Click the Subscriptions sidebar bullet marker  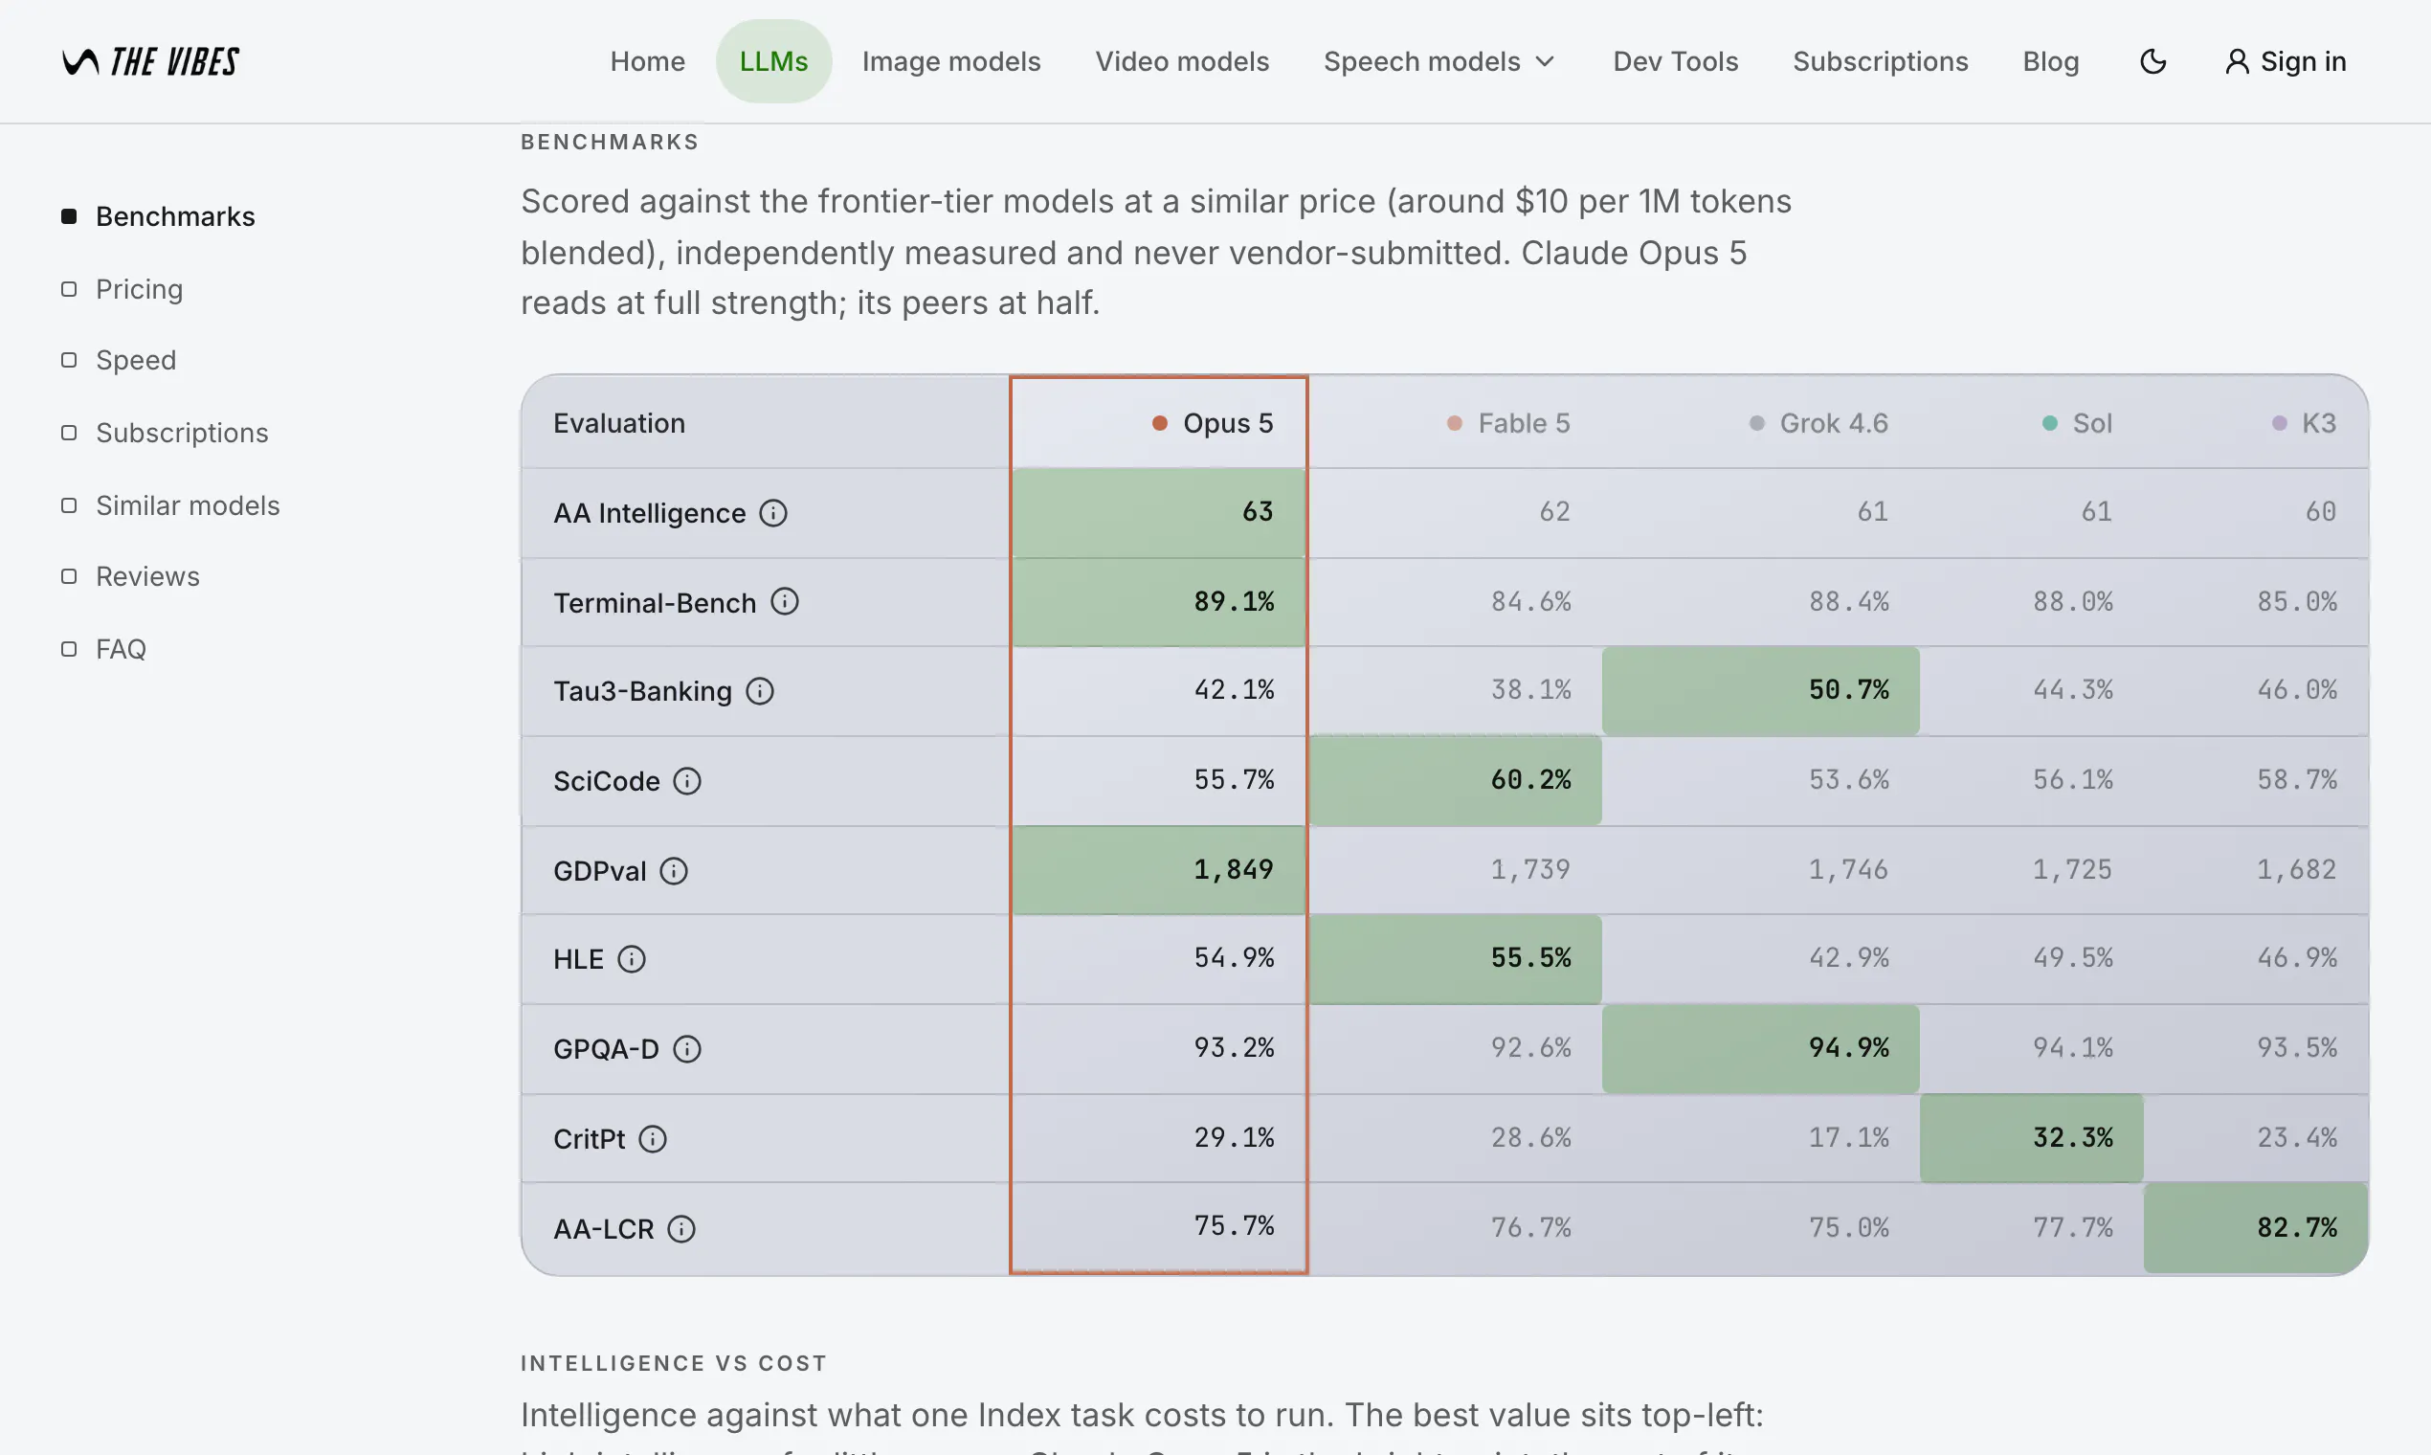click(69, 433)
